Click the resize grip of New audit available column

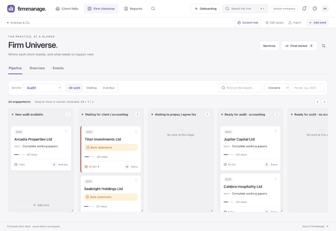point(72,211)
